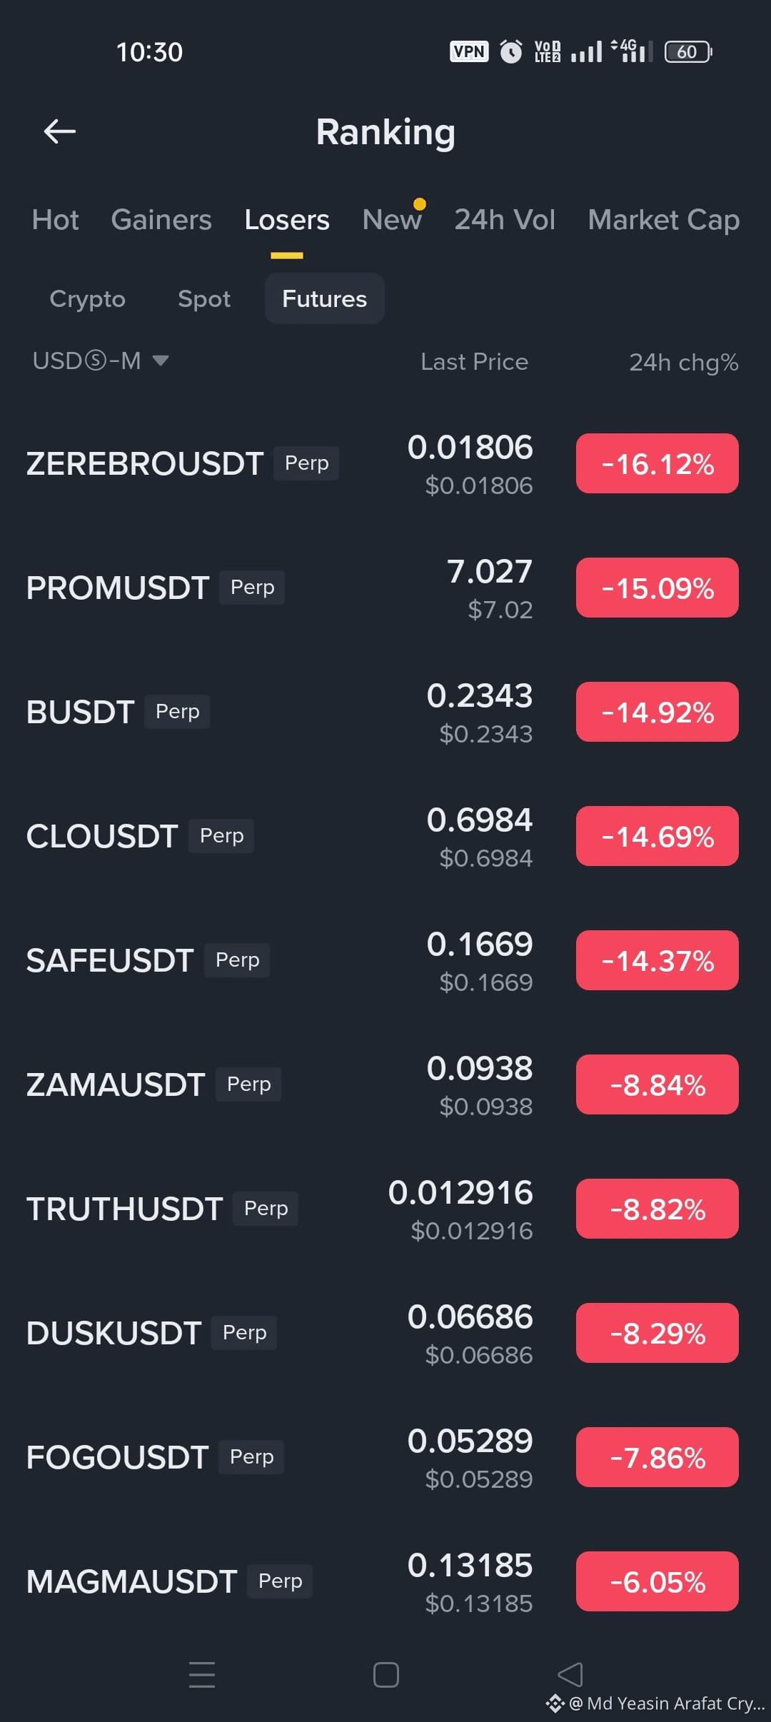Sort by 24h chg% column
This screenshot has width=771, height=1722.
684,362
